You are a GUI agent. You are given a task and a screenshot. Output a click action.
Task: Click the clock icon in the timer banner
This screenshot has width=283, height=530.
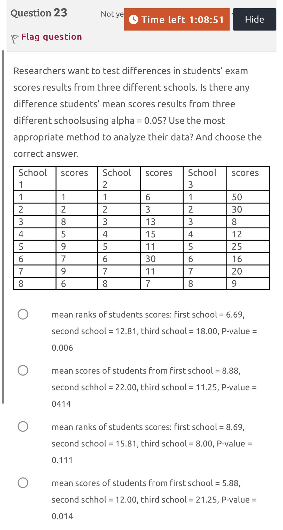click(134, 19)
